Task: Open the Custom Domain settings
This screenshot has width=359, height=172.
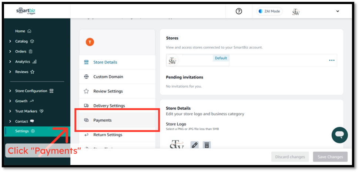Action: pos(108,77)
